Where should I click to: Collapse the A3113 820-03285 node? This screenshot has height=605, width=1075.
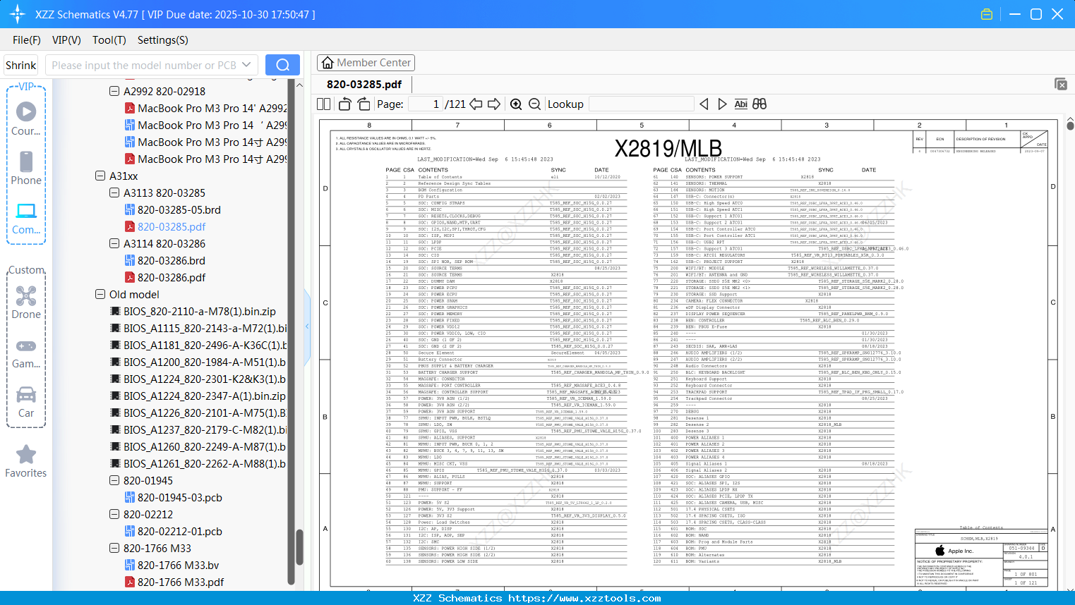pos(114,192)
